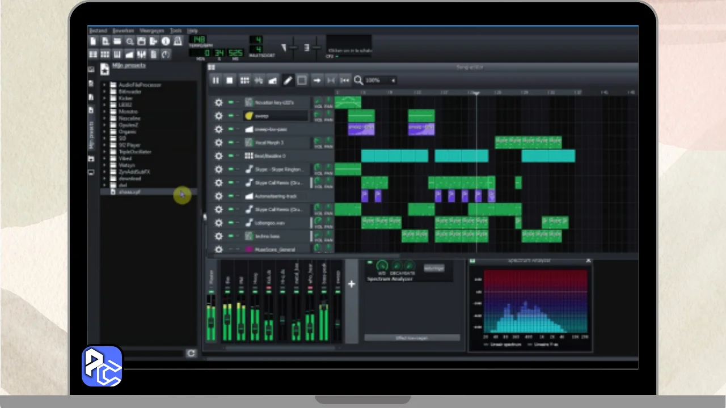726x408 pixels.
Task: Expand the ZynAddSubFX folder
Action: (x=104, y=172)
